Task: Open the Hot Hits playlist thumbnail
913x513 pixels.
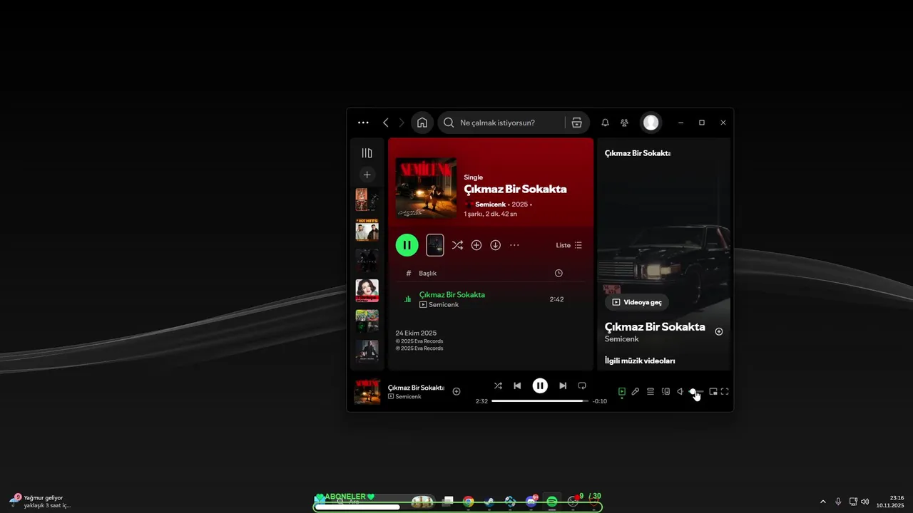Action: tap(367, 230)
